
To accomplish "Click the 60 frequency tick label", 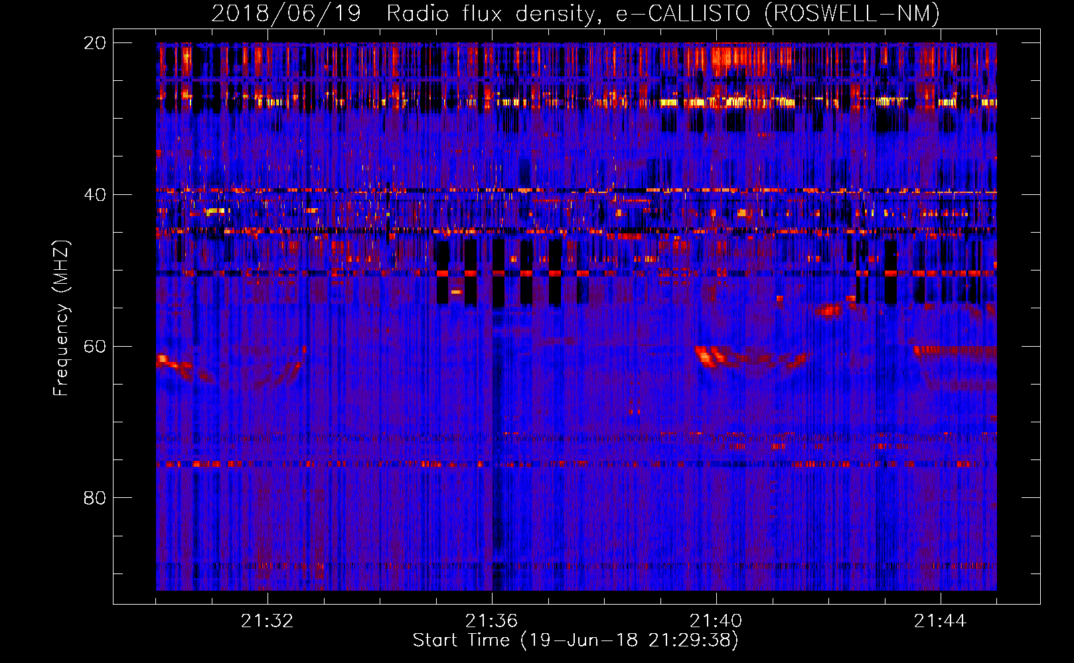I will pos(95,346).
